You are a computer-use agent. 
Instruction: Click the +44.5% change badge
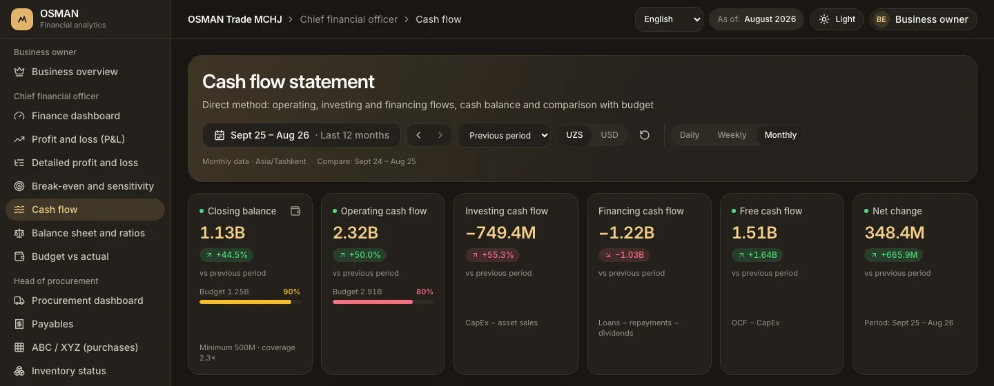226,255
